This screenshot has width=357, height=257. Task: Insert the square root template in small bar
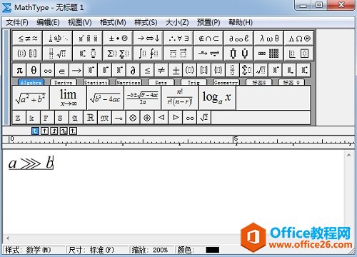[261, 70]
